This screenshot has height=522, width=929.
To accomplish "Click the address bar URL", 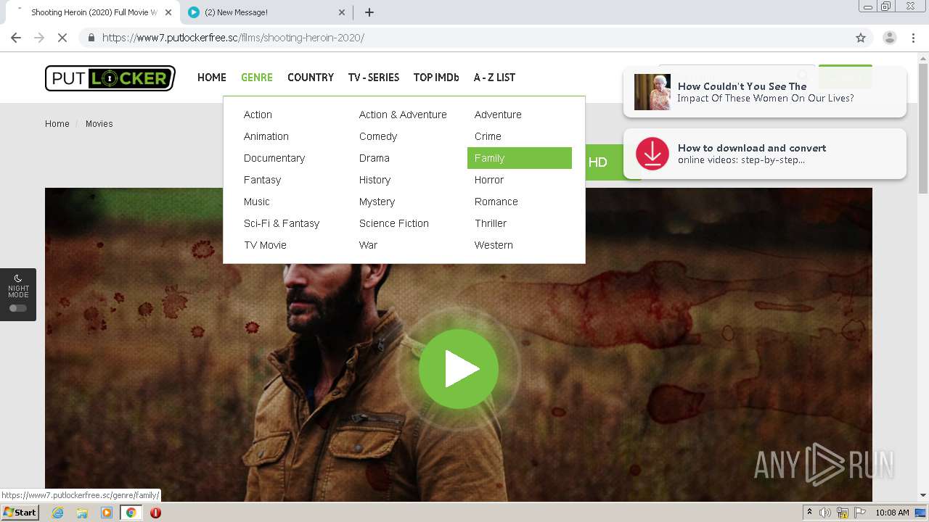I will click(x=233, y=38).
